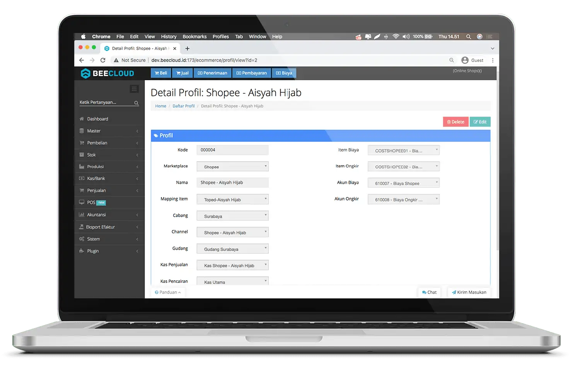
Task: Click the Sistem gears icon
Action: pyautogui.click(x=82, y=239)
